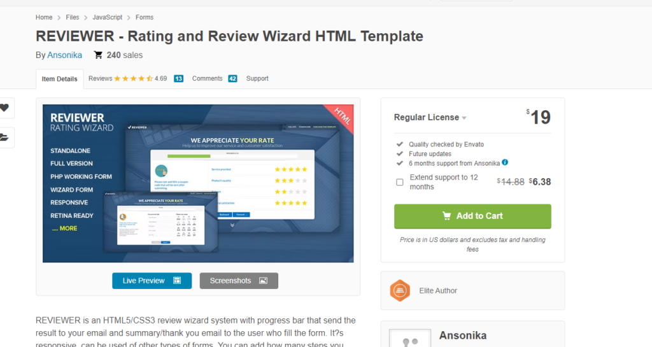Click the heart favorite icon
This screenshot has height=347, width=652.
(4, 108)
